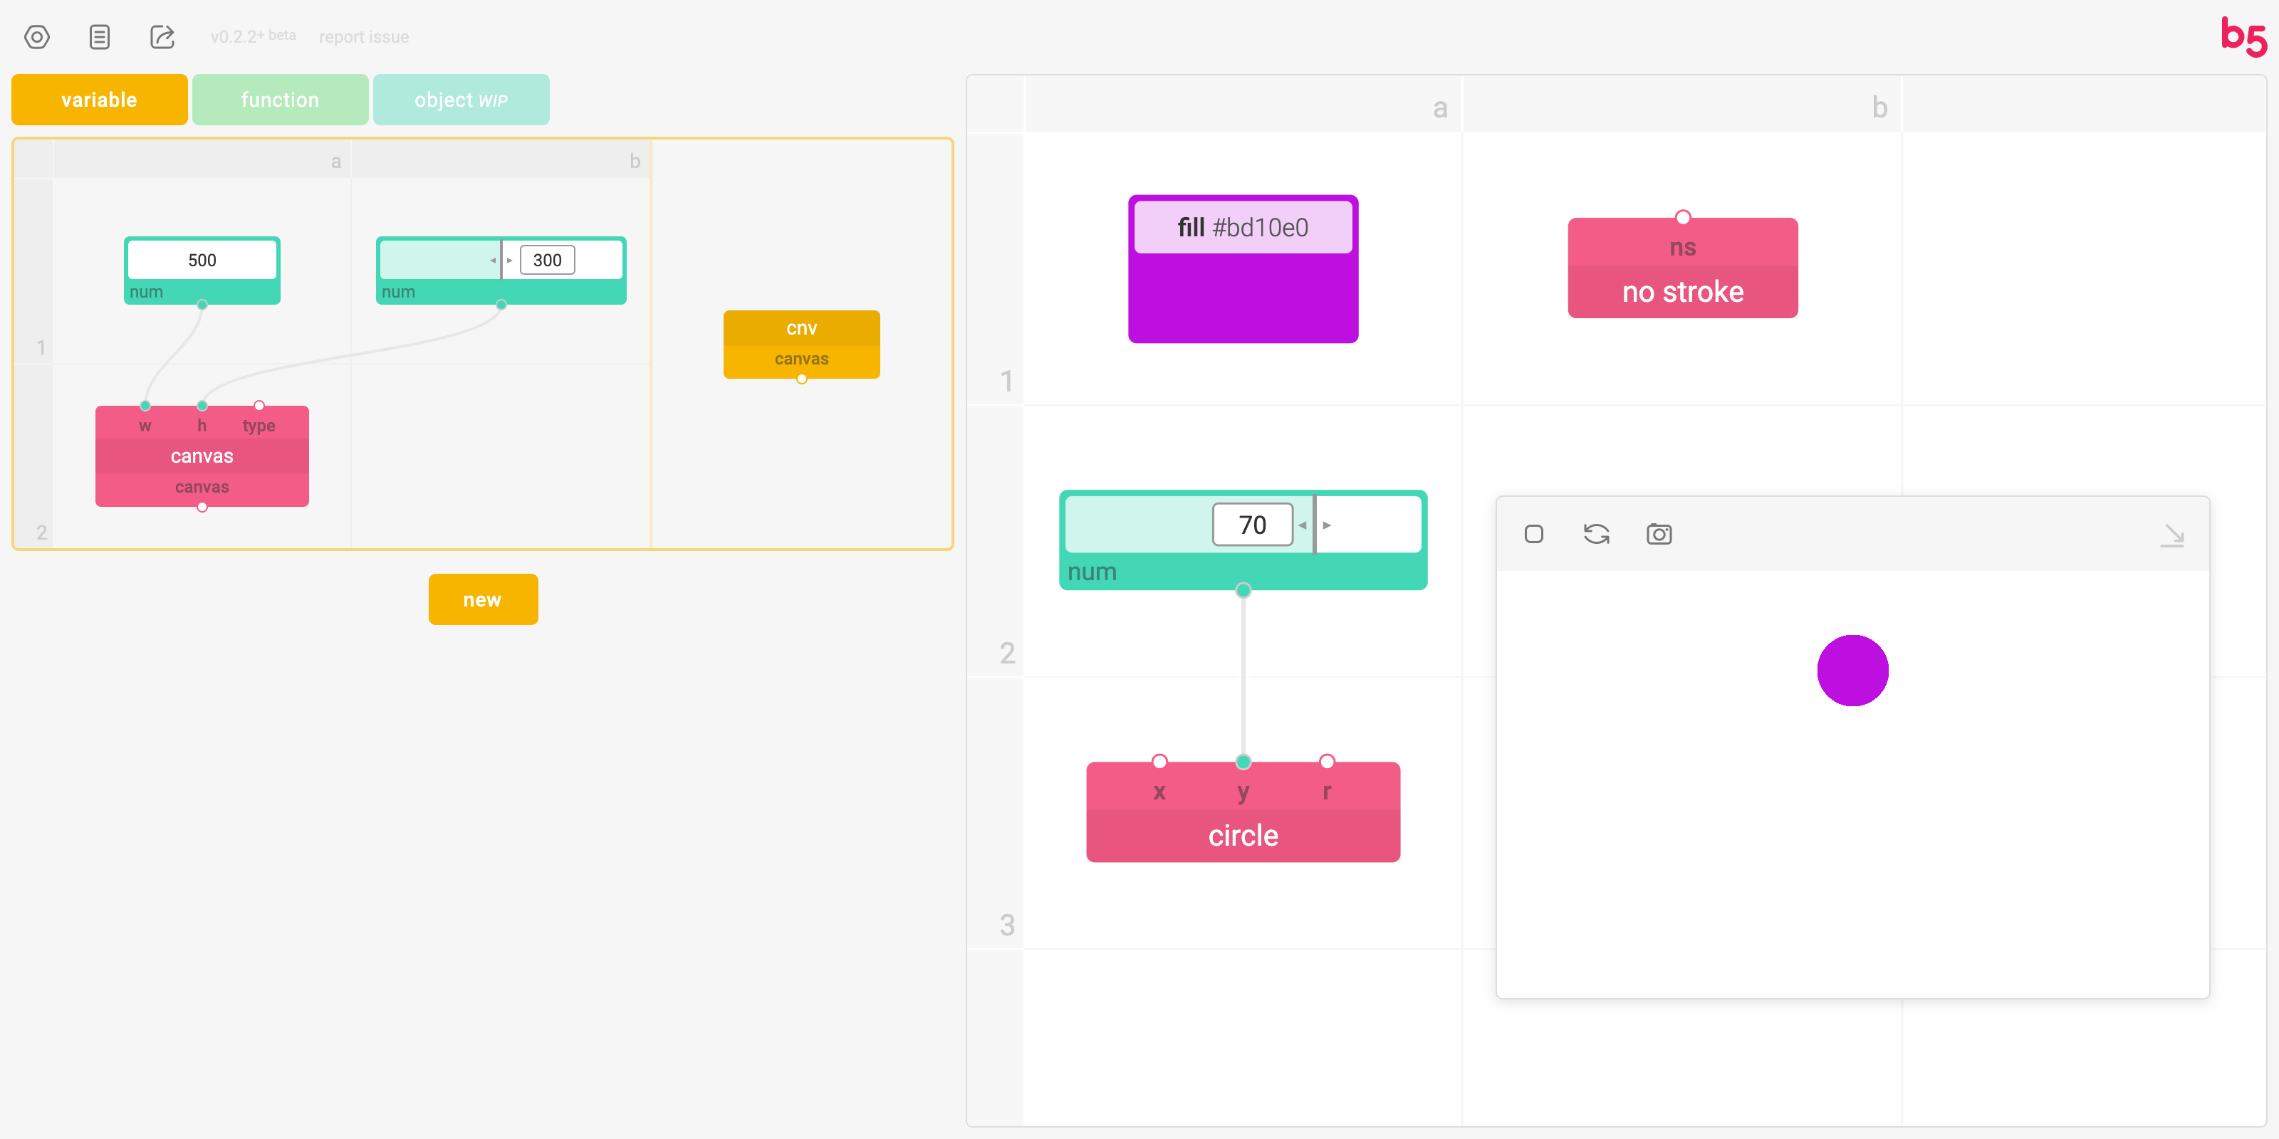Edit the radius input field value 70
The height and width of the screenshot is (1139, 2279).
[x=1253, y=525]
